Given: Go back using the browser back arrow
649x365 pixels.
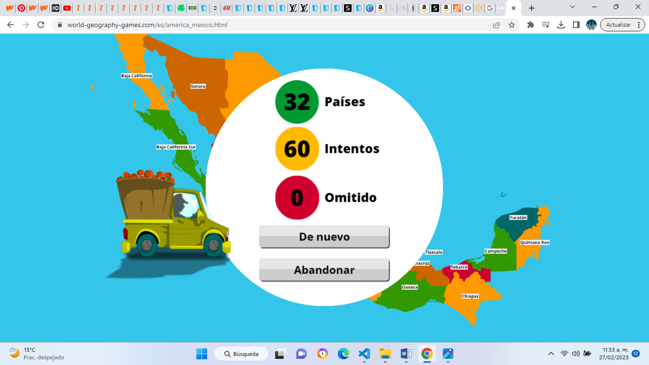Looking at the screenshot, I should 10,25.
